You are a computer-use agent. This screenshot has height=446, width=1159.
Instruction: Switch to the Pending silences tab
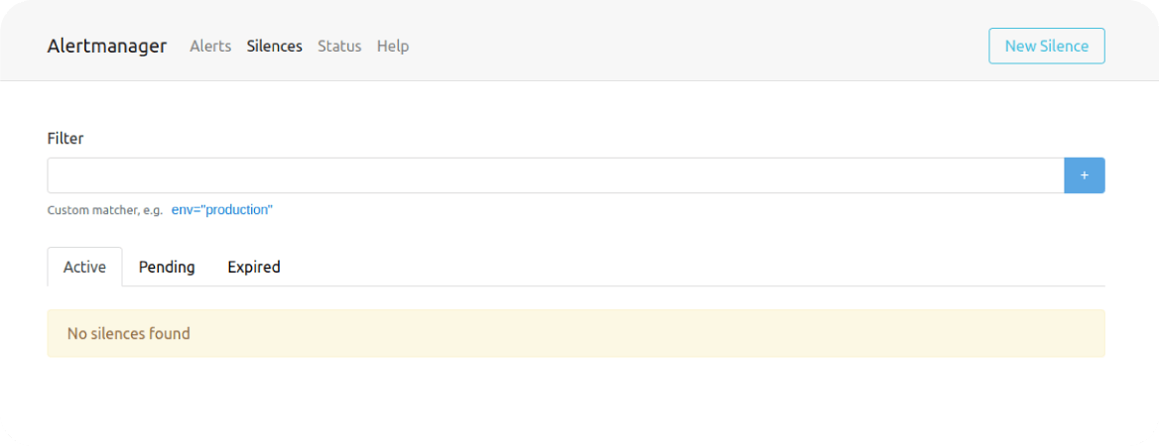(167, 267)
